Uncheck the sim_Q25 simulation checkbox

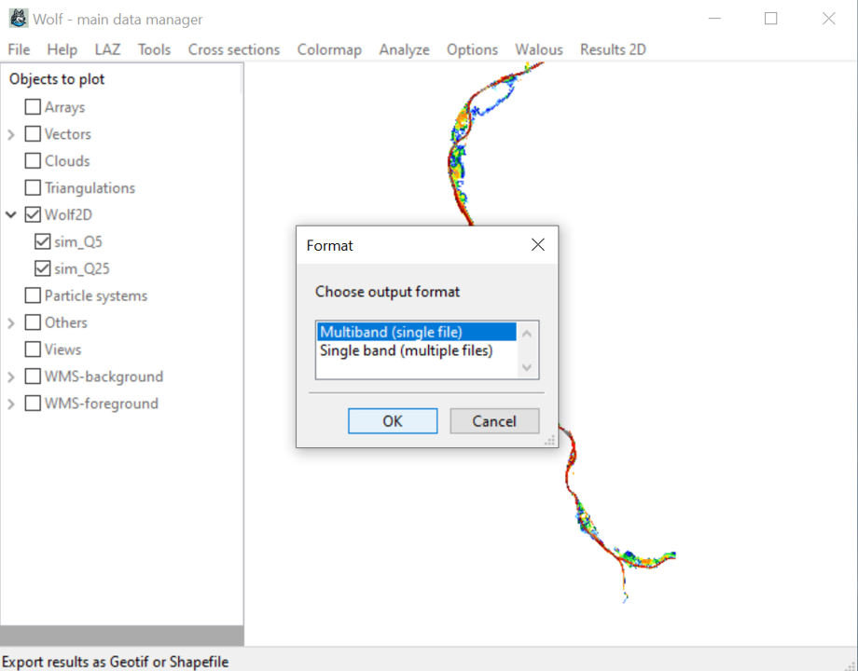[x=43, y=268]
